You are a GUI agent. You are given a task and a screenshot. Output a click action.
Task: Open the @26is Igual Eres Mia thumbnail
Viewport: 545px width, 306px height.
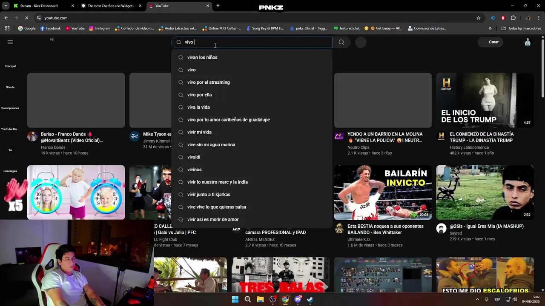point(485,192)
